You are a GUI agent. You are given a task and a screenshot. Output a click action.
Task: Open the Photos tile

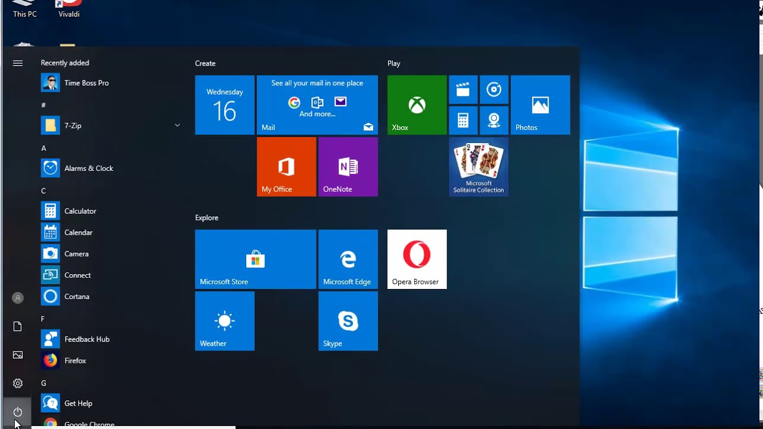(x=541, y=105)
